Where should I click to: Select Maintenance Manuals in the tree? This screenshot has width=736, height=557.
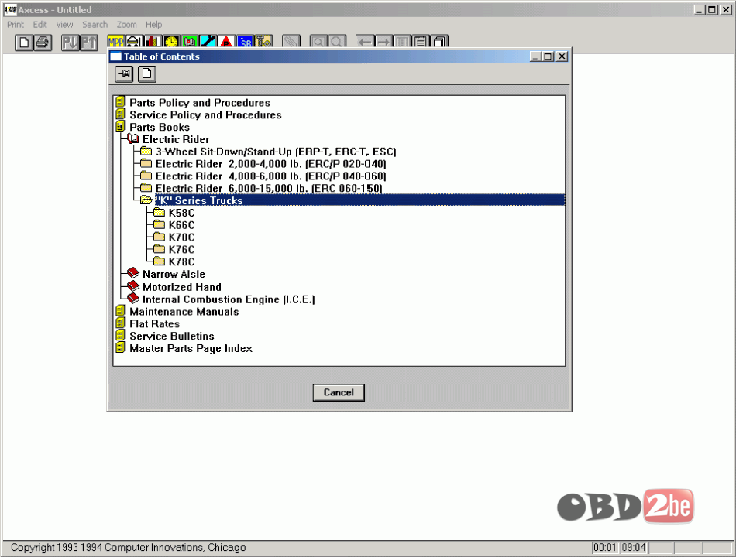tap(184, 312)
